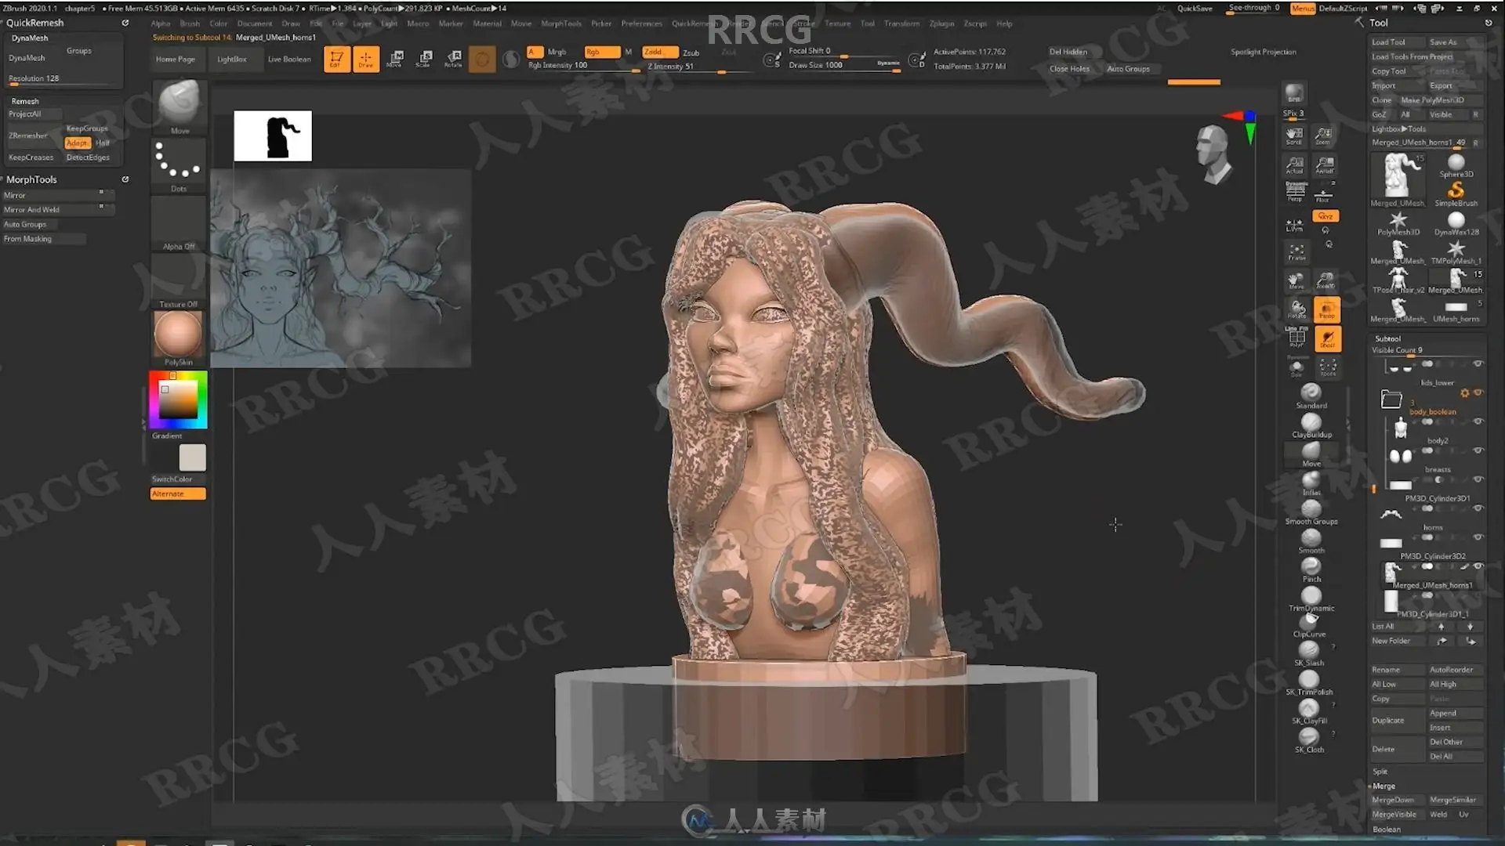Click the Zoom canvas navigation icon
This screenshot has width=1505, height=846.
point(1323,136)
